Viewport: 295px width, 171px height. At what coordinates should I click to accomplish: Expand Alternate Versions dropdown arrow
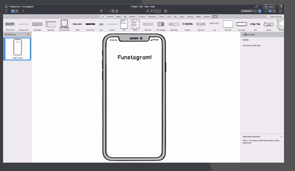click(281, 137)
